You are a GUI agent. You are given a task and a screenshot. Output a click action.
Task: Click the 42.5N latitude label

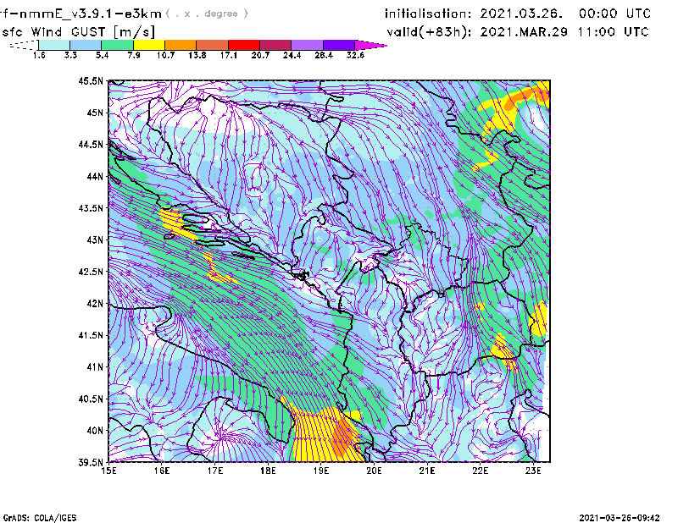tap(92, 272)
